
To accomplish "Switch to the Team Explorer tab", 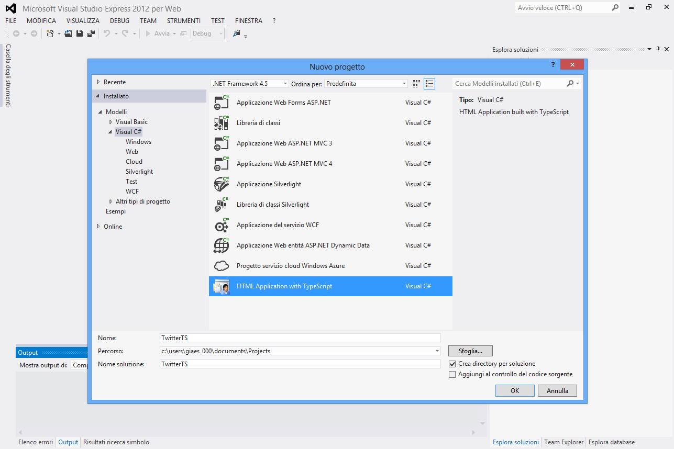I will [564, 442].
